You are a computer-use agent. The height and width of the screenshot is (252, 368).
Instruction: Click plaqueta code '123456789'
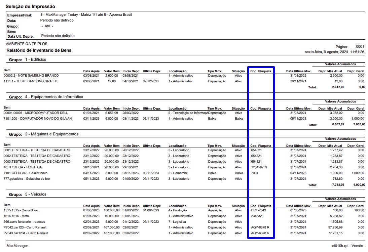[x=259, y=167]
